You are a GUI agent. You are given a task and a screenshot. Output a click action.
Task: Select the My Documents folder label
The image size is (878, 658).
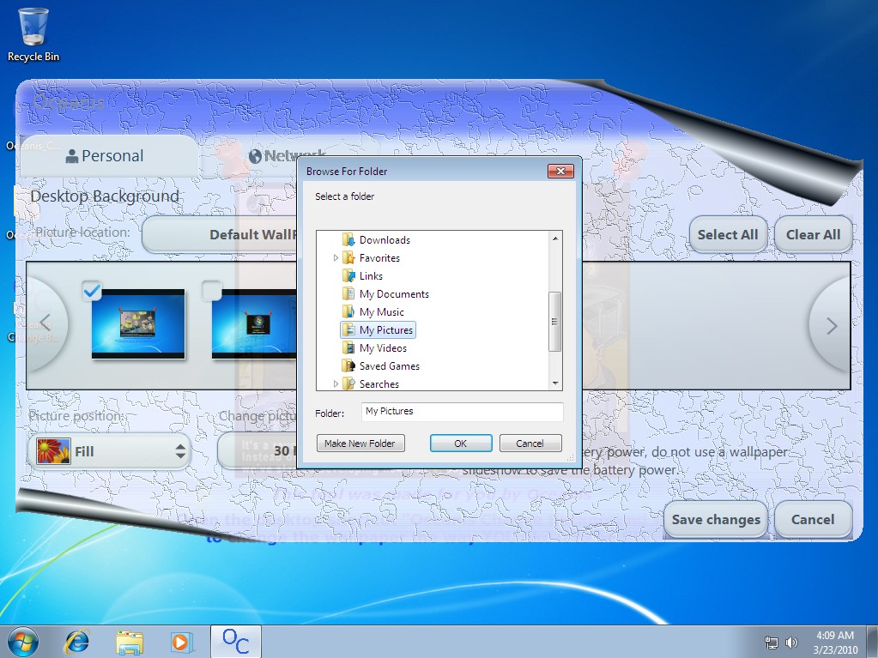394,293
